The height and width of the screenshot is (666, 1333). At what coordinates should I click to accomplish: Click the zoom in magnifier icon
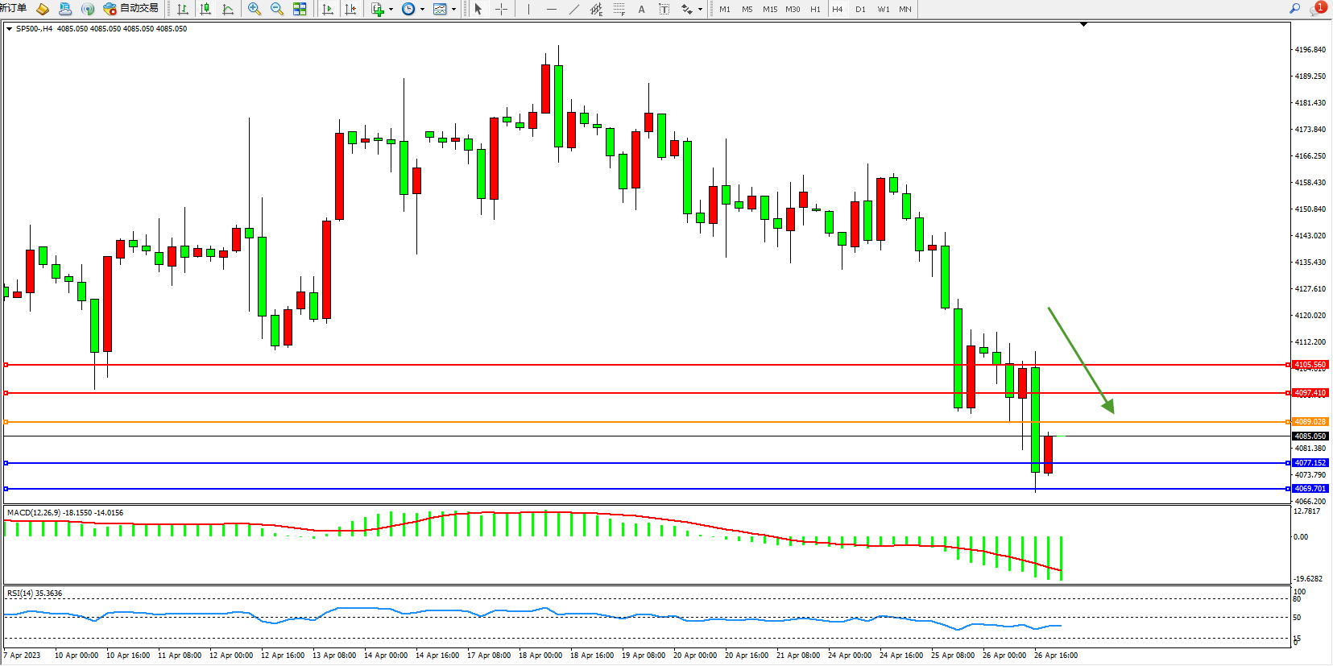255,9
